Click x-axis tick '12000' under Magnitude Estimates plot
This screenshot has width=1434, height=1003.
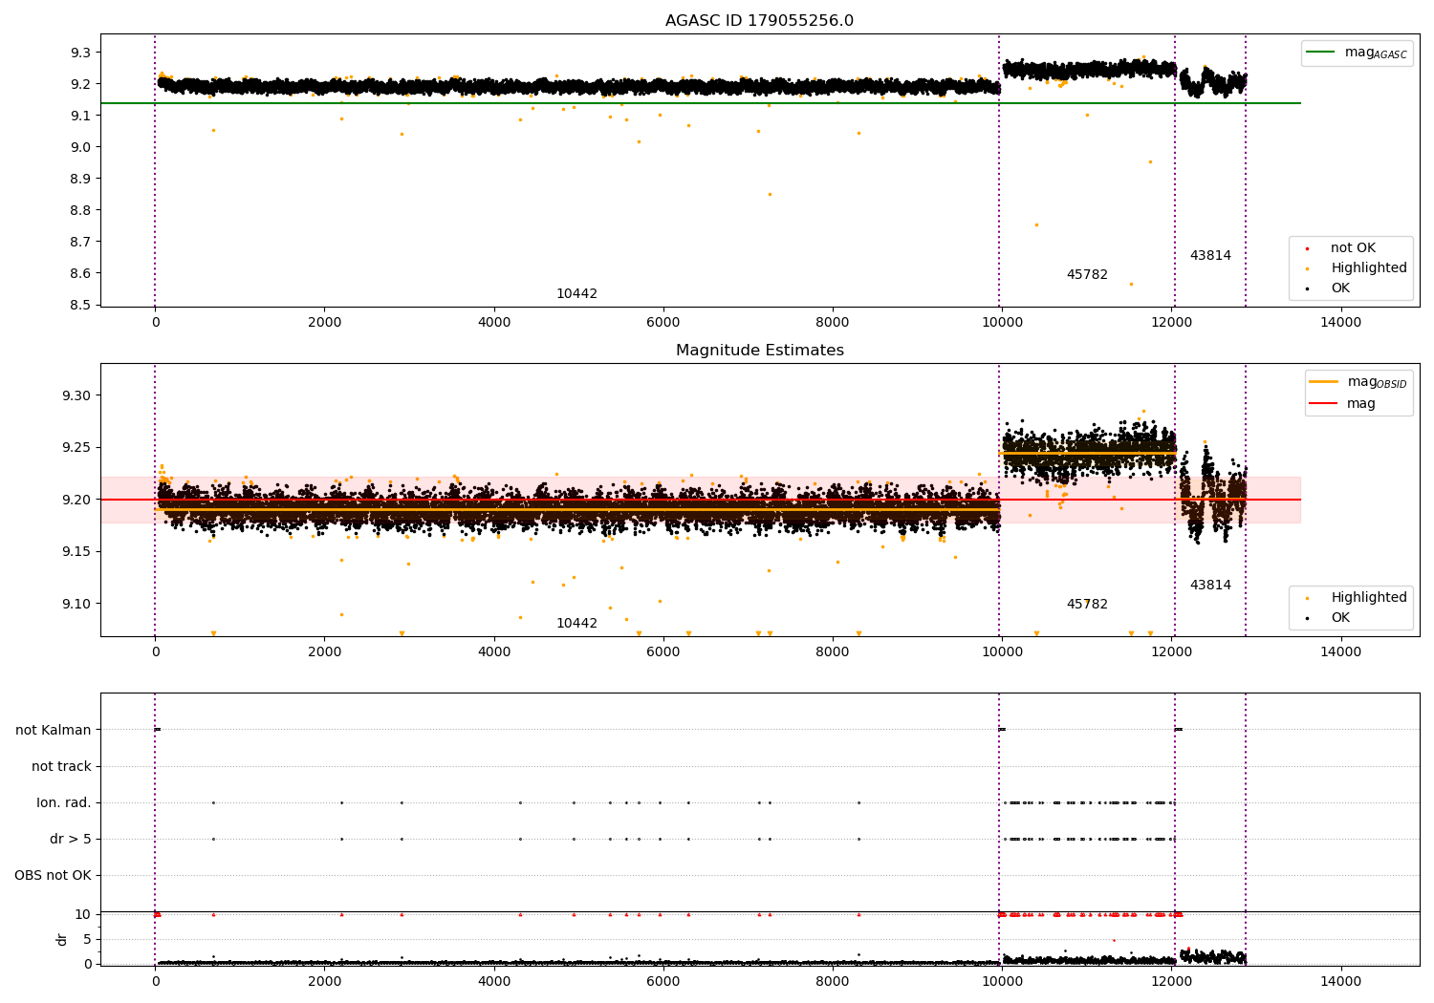(x=1171, y=652)
